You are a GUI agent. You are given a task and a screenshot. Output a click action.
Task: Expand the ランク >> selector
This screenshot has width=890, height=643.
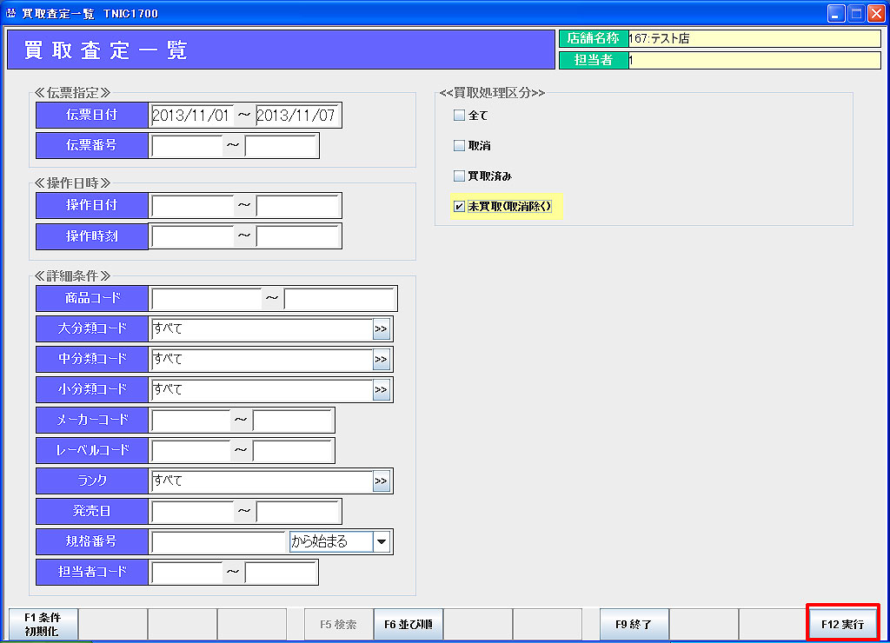(381, 481)
